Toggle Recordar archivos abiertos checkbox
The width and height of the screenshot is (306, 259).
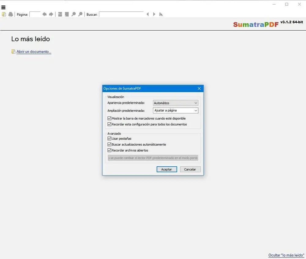tap(110, 150)
